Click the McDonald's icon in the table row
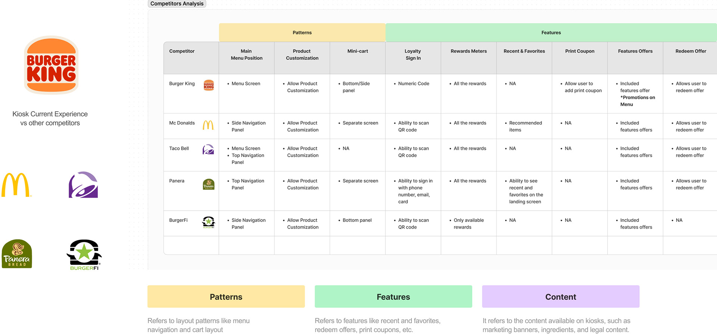The height and width of the screenshot is (334, 717). (x=208, y=125)
